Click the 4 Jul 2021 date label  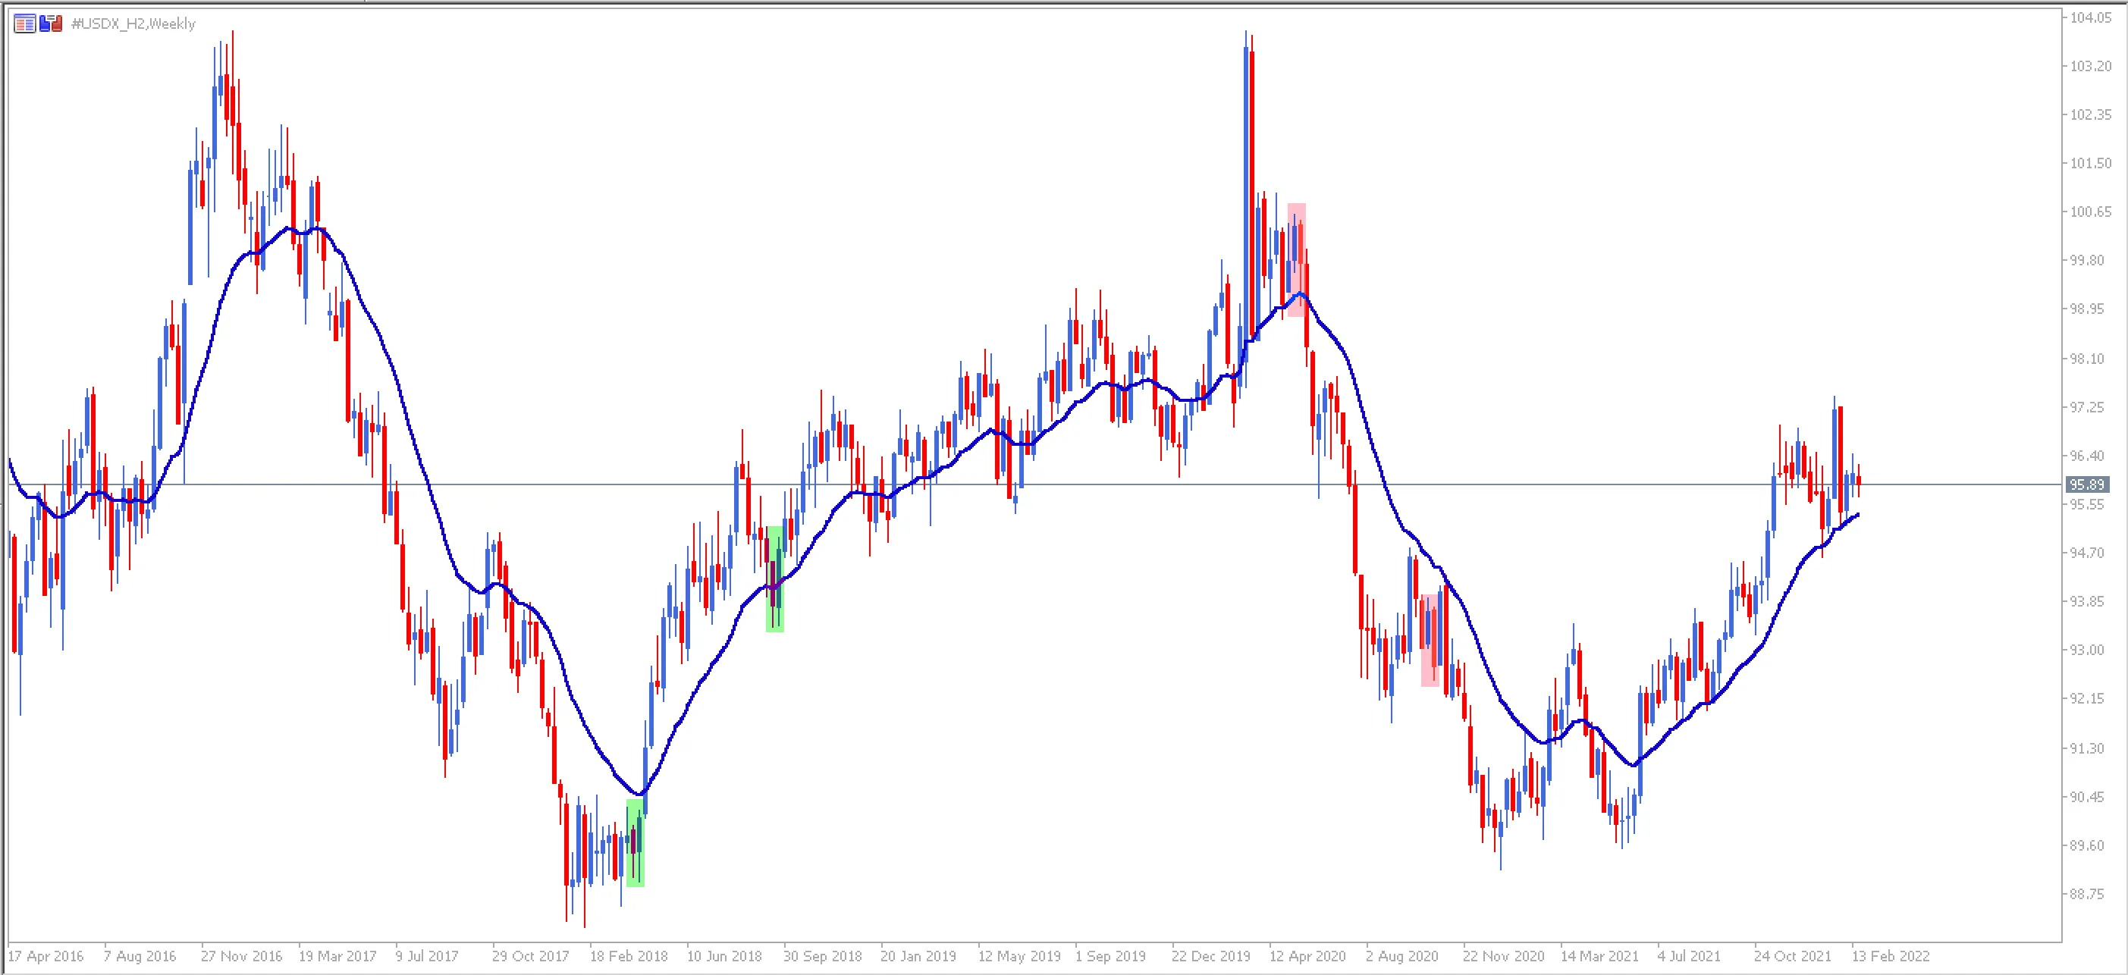coord(1690,956)
